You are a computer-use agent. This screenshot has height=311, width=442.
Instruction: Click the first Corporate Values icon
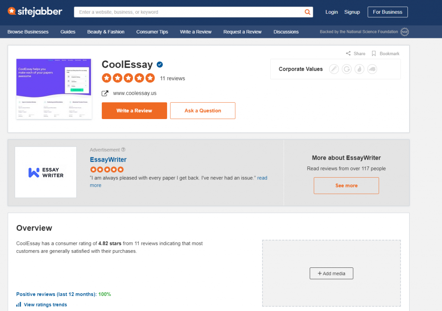[334, 69]
